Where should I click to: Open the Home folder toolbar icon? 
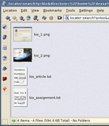(28, 18)
